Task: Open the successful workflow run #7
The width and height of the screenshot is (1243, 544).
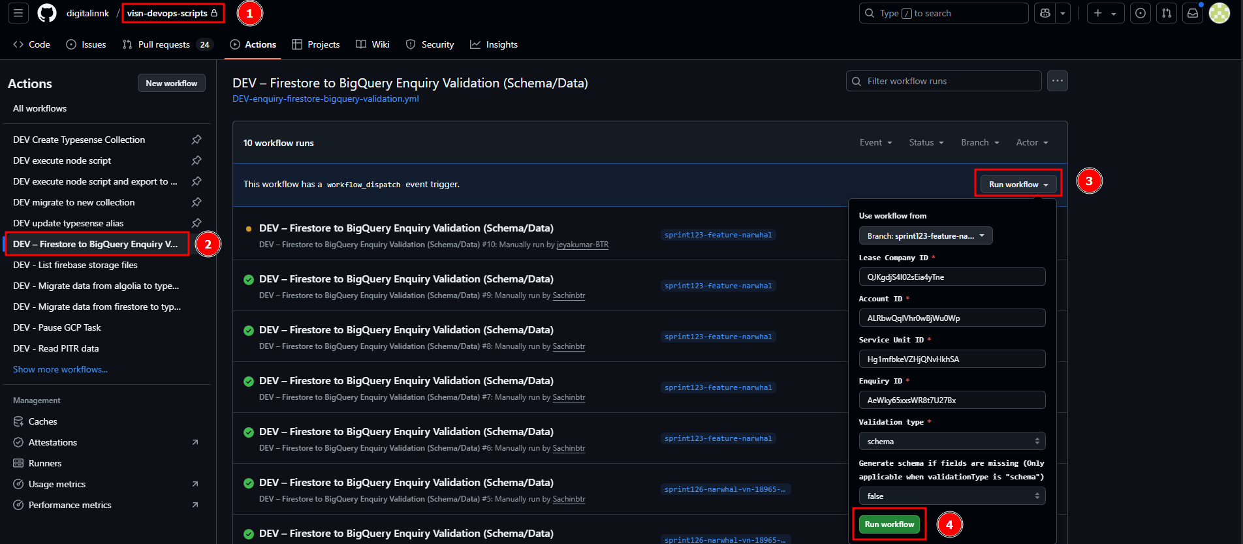Action: (x=406, y=381)
